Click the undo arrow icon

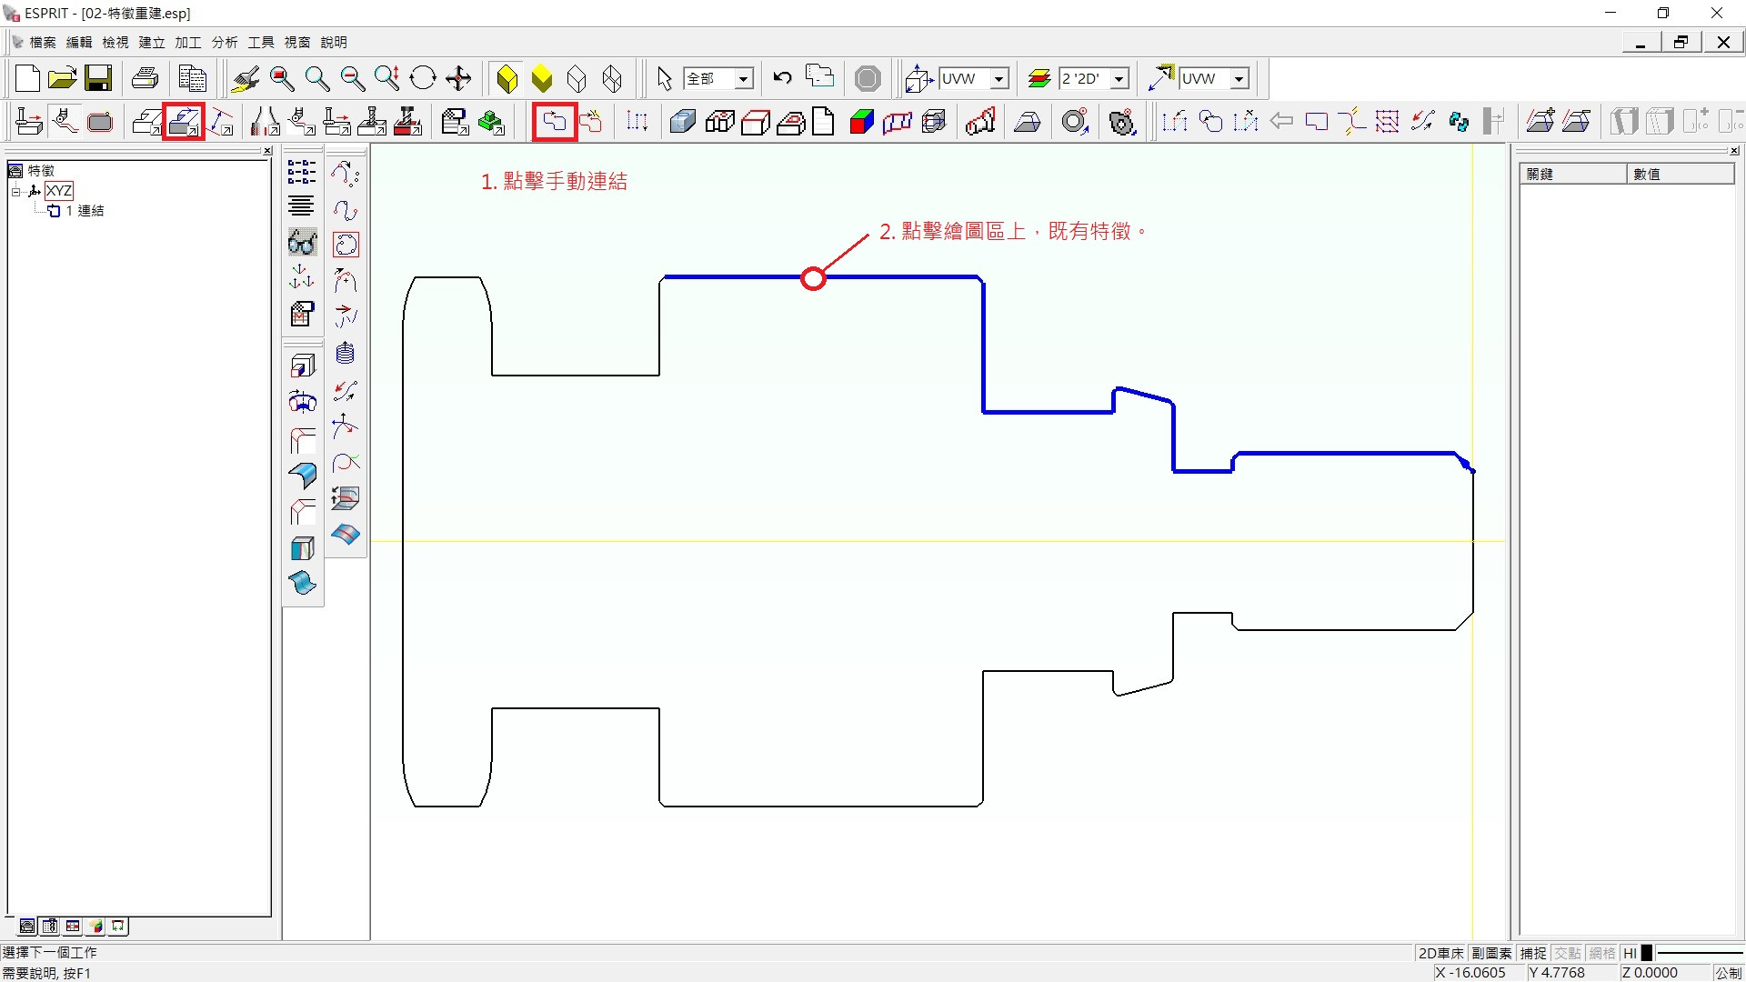coord(782,78)
